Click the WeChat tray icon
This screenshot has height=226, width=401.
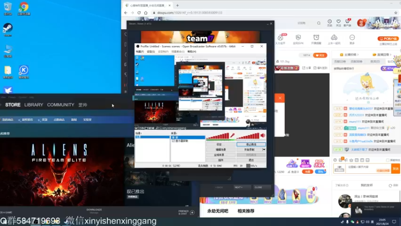[352, 222]
